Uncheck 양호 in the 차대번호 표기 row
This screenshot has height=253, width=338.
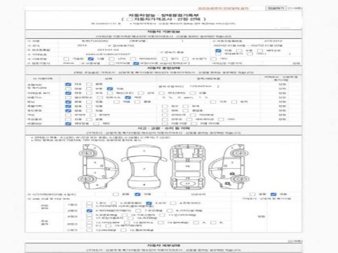[68, 93]
